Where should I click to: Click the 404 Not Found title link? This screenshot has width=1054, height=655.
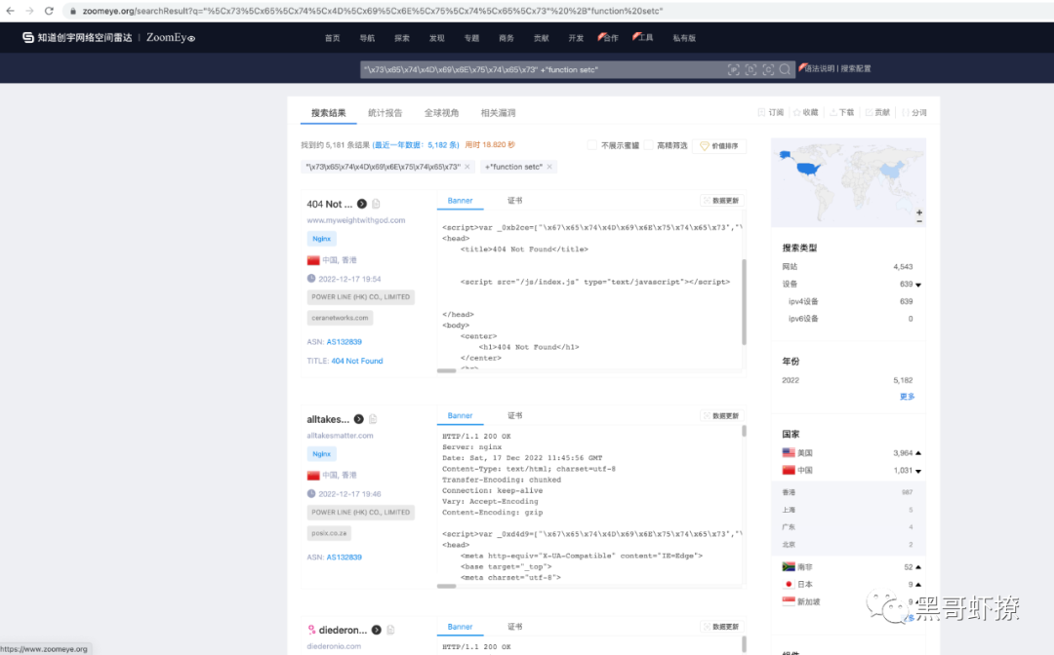[357, 361]
